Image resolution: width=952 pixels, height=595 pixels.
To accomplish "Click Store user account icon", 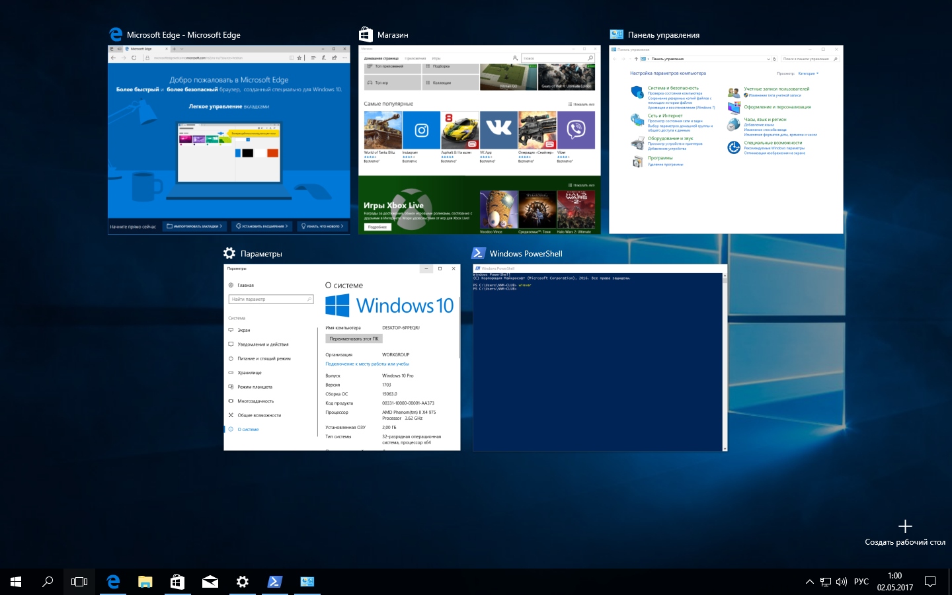I will pyautogui.click(x=515, y=58).
